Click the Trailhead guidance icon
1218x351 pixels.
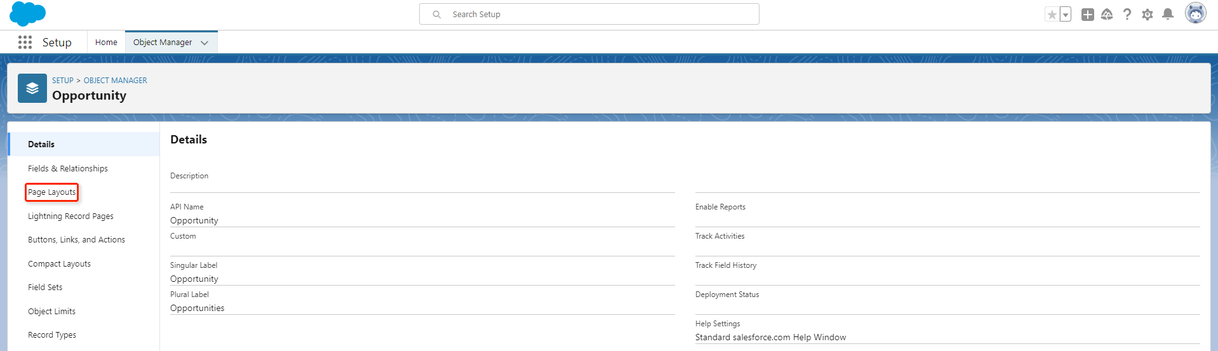click(x=1107, y=15)
